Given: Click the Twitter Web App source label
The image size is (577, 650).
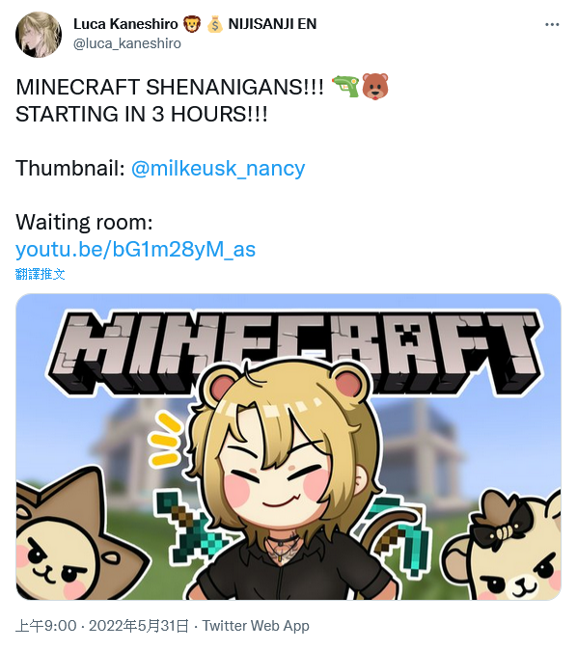Looking at the screenshot, I should 256,626.
